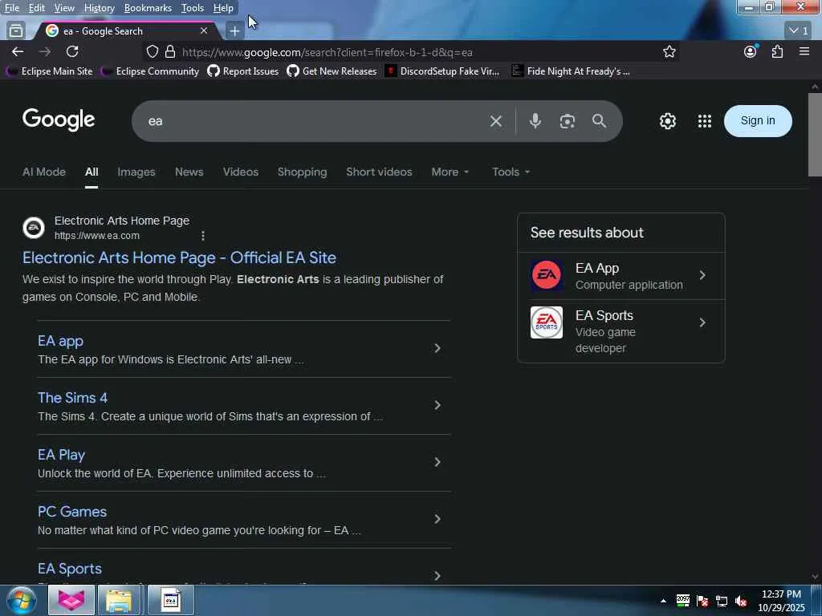Image resolution: width=822 pixels, height=616 pixels.
Task: Open the History menu
Action: click(x=99, y=8)
